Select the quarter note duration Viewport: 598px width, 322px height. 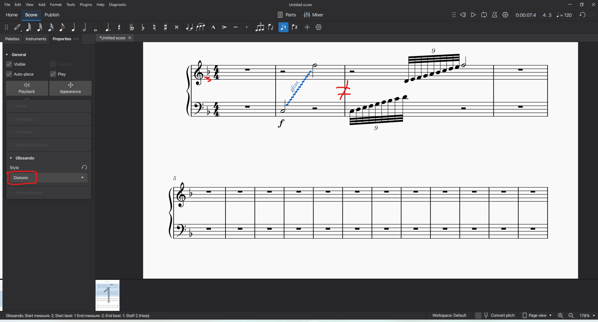(73, 27)
